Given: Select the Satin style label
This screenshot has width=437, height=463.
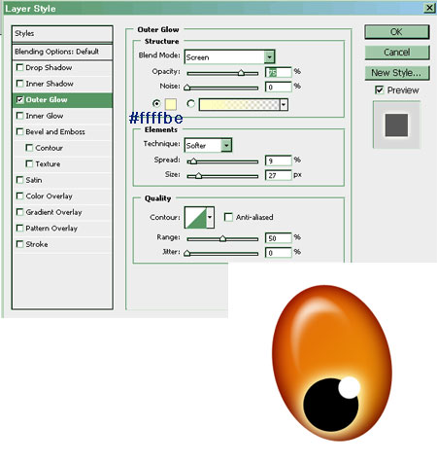Looking at the screenshot, I should coord(34,180).
